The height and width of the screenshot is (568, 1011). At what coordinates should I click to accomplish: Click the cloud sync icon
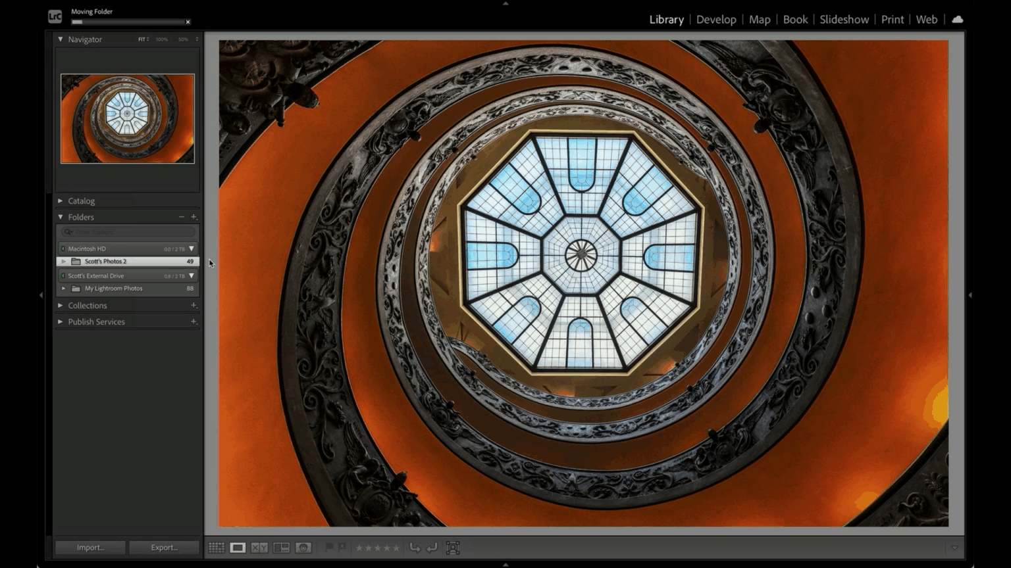click(958, 20)
